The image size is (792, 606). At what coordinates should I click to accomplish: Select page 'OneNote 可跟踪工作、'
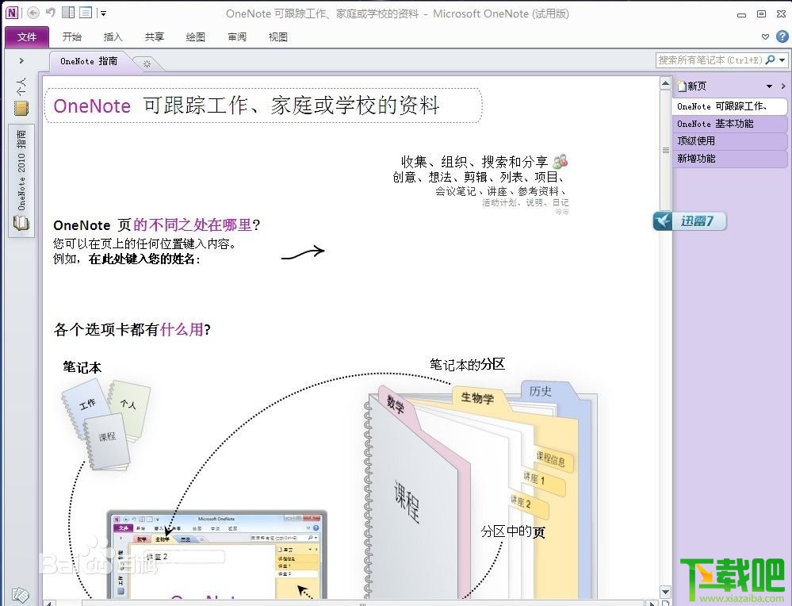pos(730,106)
